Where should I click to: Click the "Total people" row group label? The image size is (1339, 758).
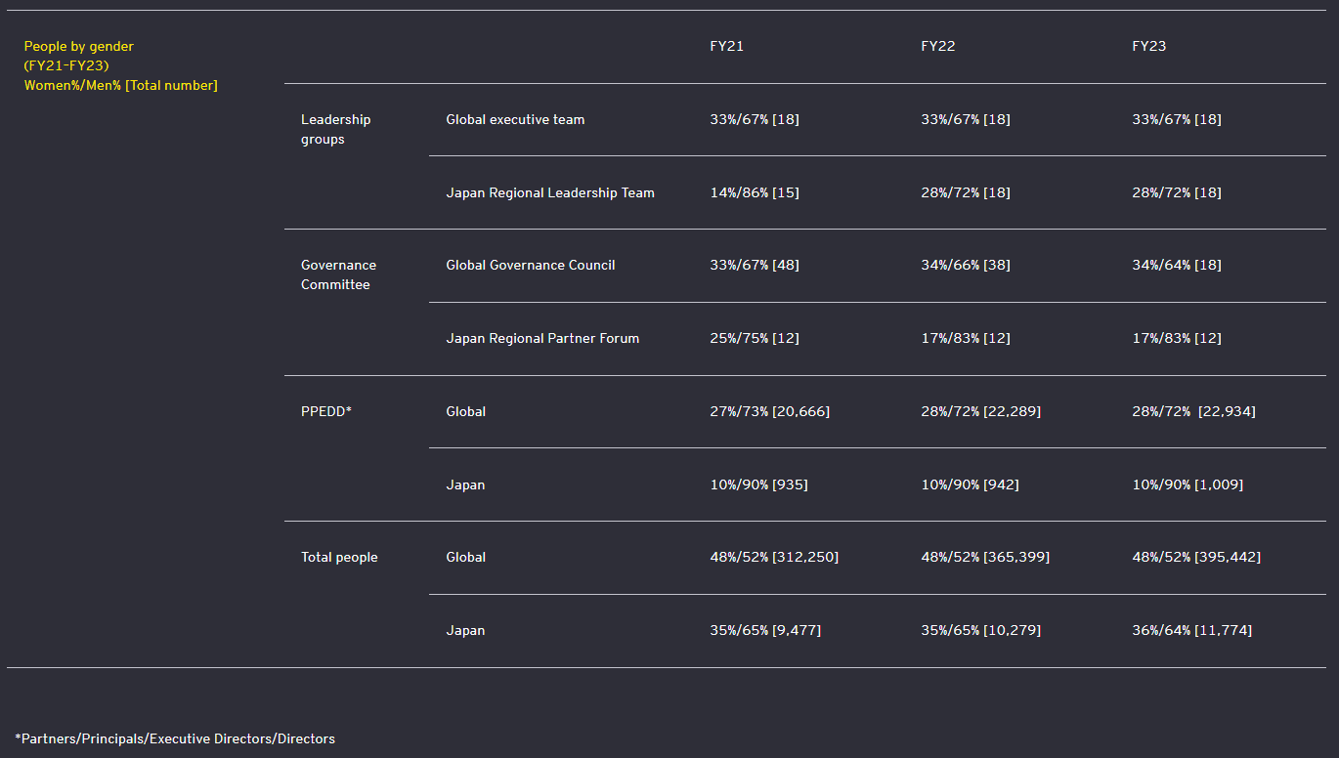338,558
